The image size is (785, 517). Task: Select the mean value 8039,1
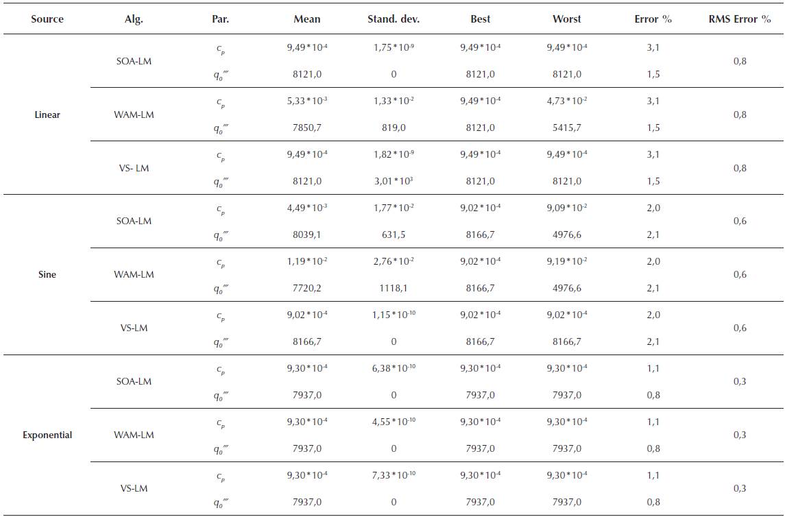click(307, 235)
